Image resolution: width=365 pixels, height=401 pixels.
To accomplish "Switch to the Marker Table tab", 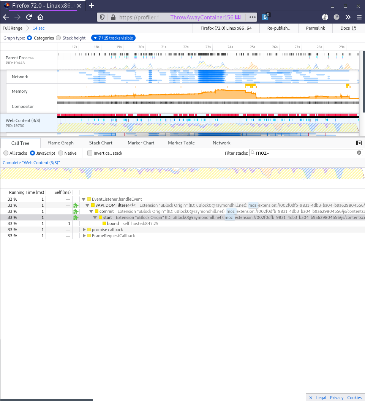I will click(181, 143).
